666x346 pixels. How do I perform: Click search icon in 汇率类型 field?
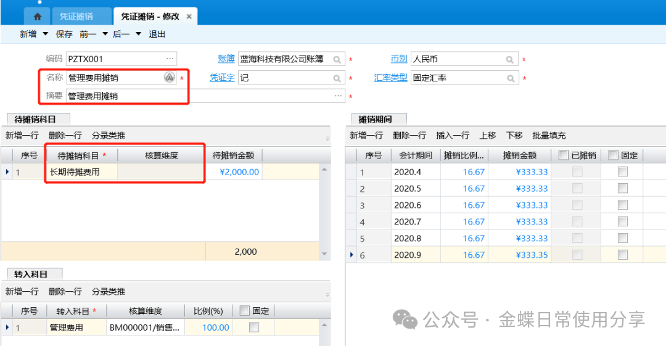click(x=510, y=78)
